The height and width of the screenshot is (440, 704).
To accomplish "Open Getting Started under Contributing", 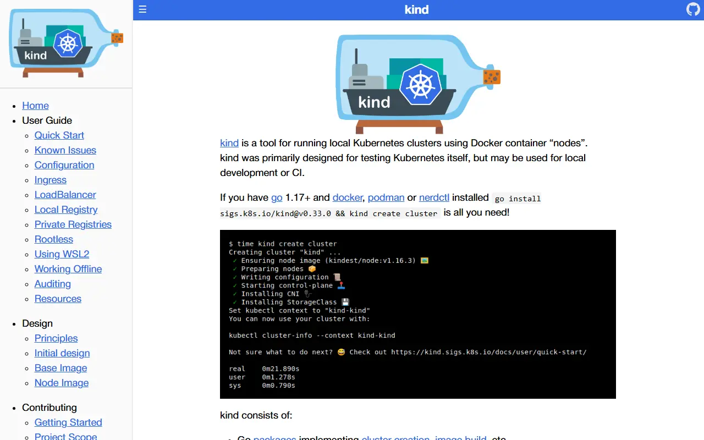I will click(68, 422).
